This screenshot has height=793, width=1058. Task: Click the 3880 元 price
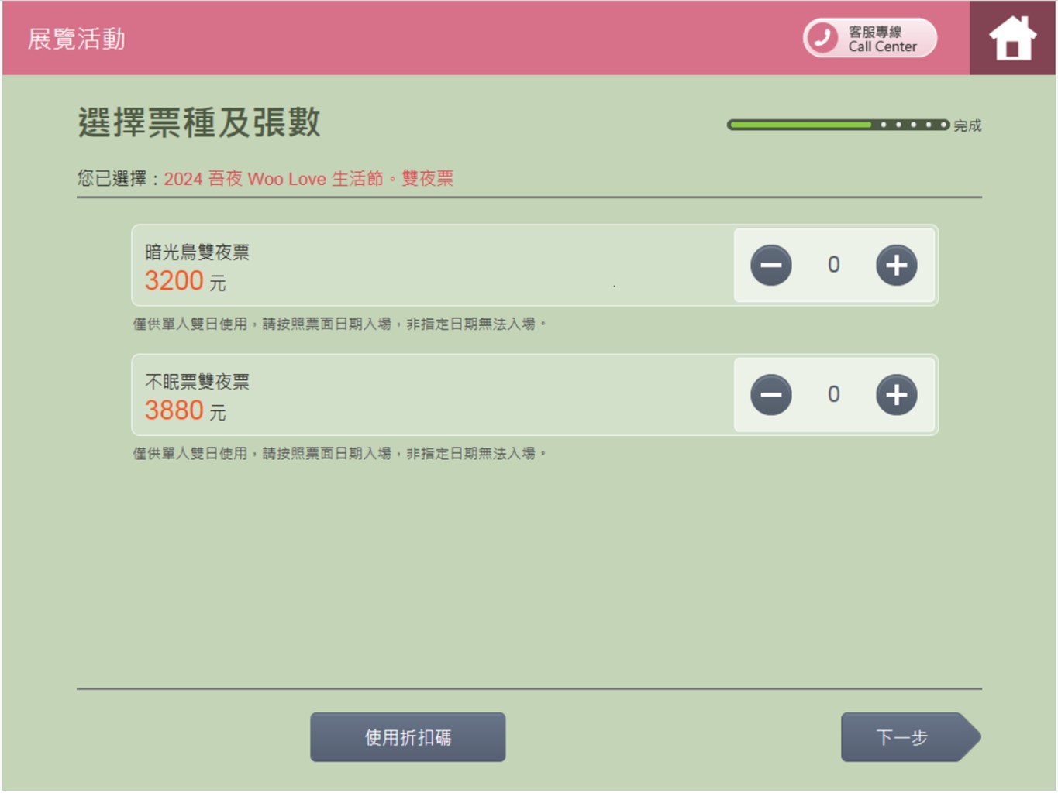185,410
